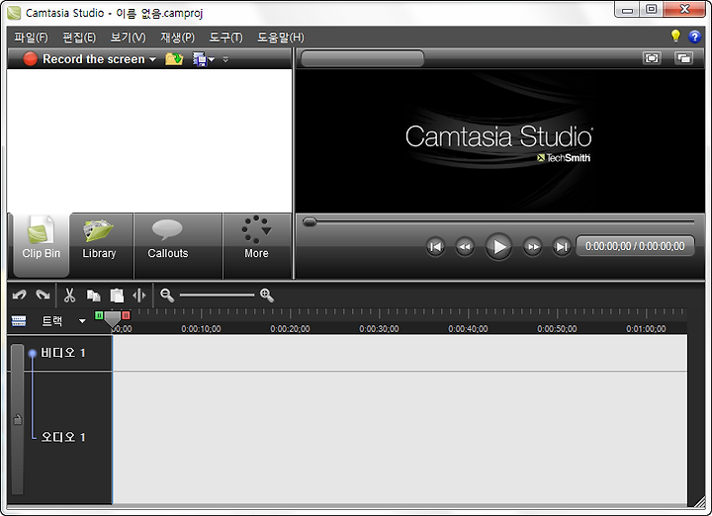
Task: Expand the Produce and share dropdown arrow
Action: coord(212,59)
